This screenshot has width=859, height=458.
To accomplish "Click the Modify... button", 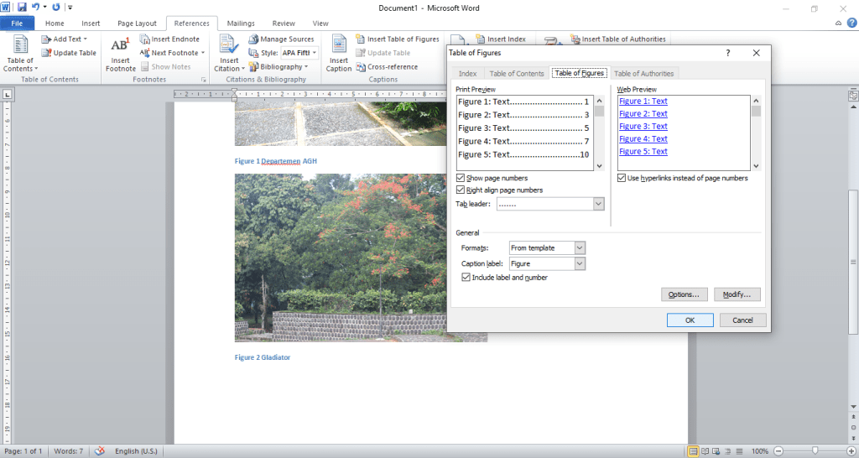I will coord(737,294).
